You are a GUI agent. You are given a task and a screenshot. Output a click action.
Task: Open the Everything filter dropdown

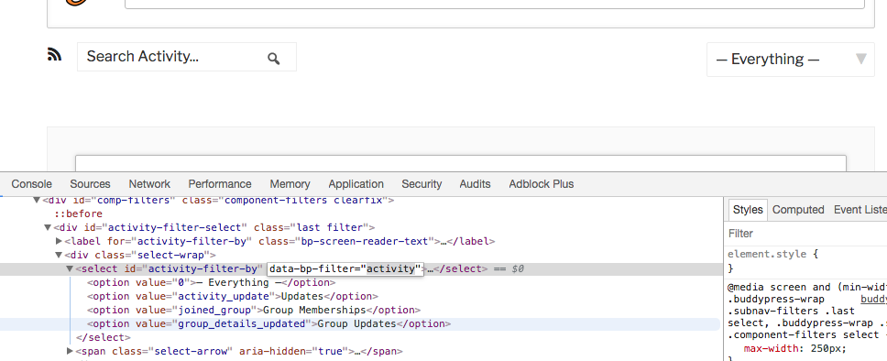coord(790,59)
